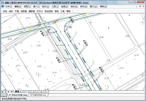Jump to last layout tab arrow
The image size is (146, 101).
pos(12,92)
